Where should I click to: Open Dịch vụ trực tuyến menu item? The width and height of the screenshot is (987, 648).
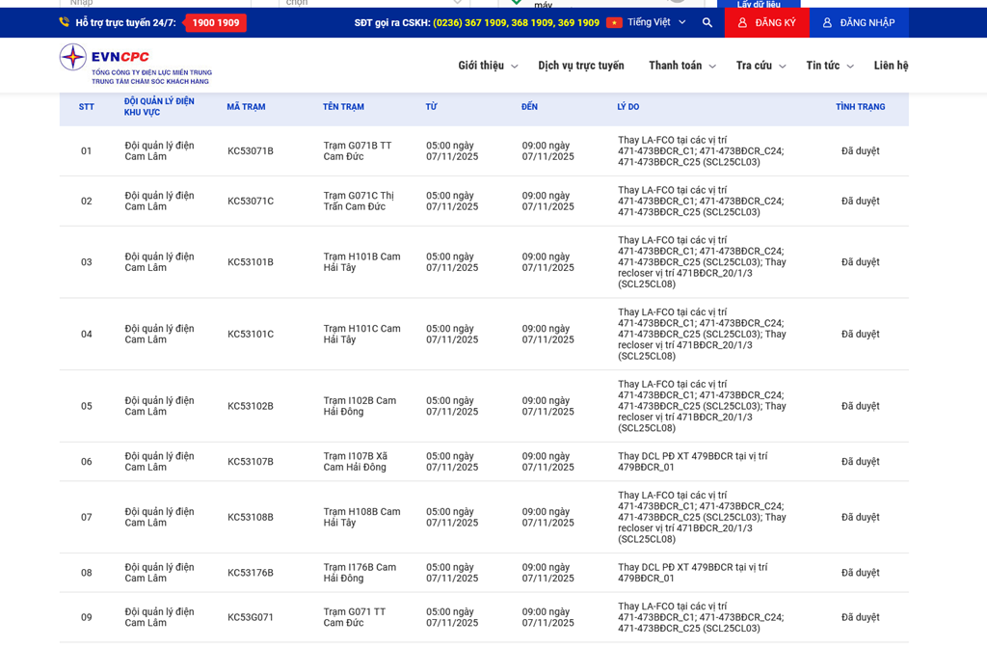click(580, 66)
